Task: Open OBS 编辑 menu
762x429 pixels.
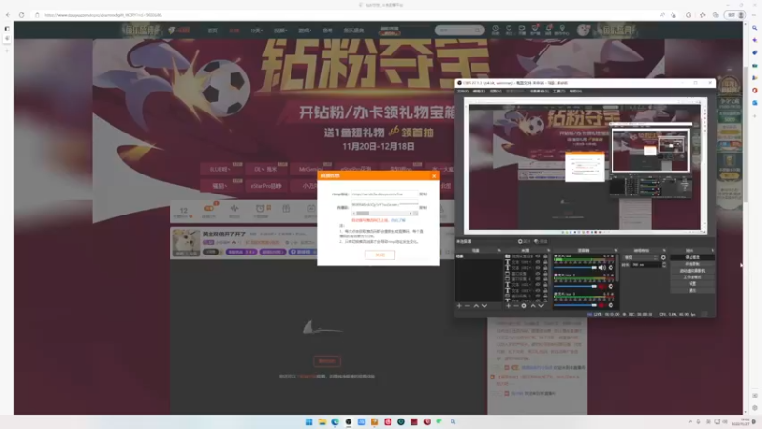Action: (x=479, y=91)
